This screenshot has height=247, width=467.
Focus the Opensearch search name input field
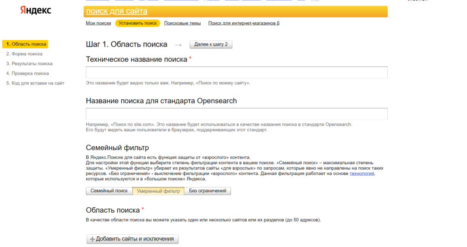(237, 114)
